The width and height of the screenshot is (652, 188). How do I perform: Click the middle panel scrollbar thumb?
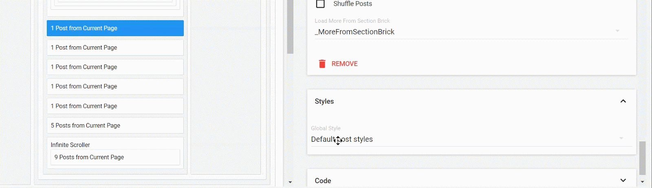(x=290, y=26)
